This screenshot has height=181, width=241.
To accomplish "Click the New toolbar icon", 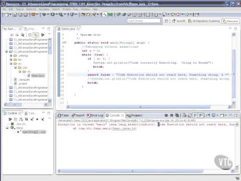I will click(x=7, y=15).
